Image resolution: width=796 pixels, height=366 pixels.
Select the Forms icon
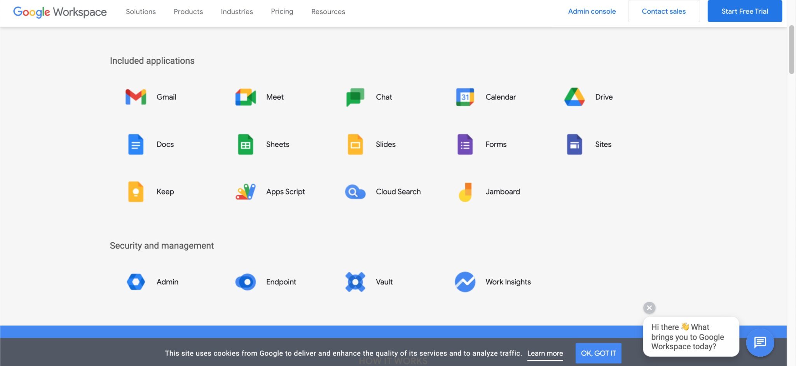pos(465,144)
